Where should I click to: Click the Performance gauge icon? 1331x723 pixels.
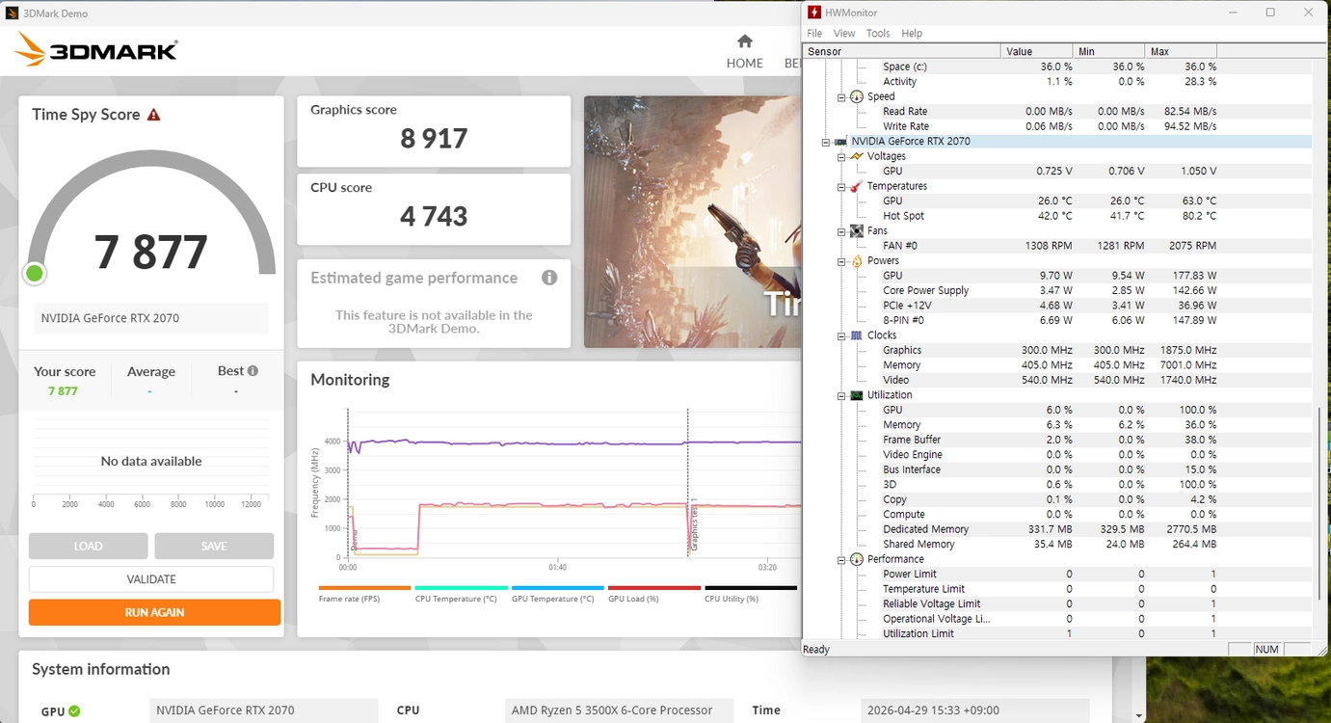coord(856,559)
